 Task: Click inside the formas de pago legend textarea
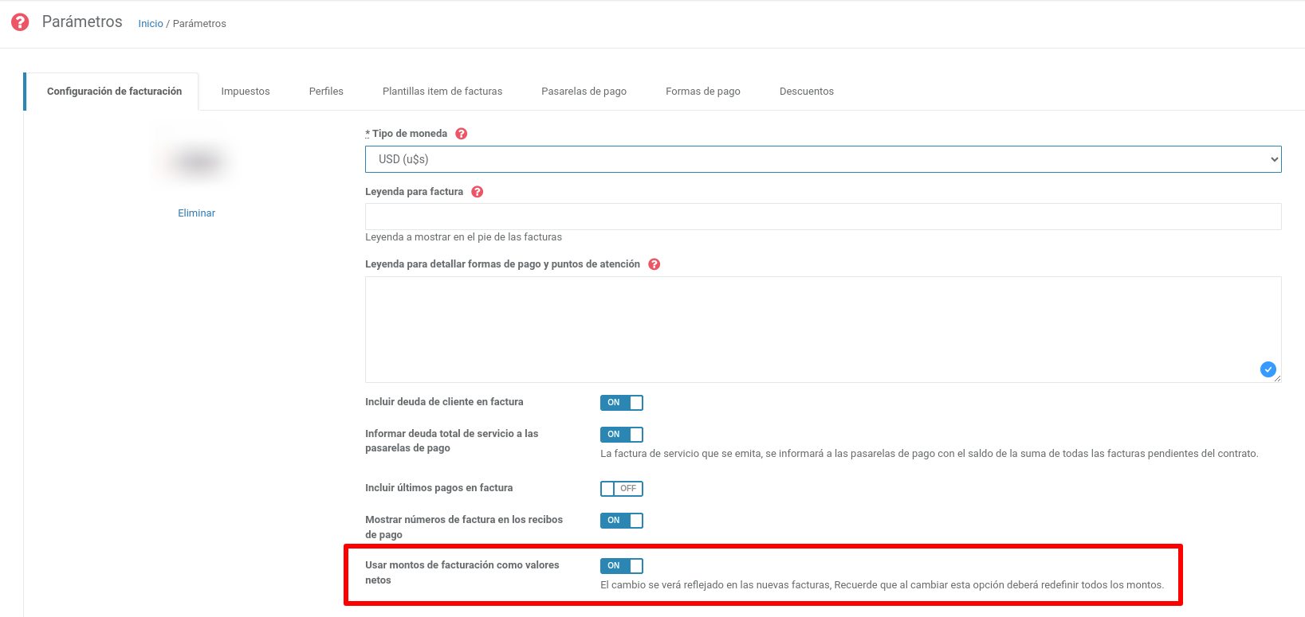click(x=823, y=330)
